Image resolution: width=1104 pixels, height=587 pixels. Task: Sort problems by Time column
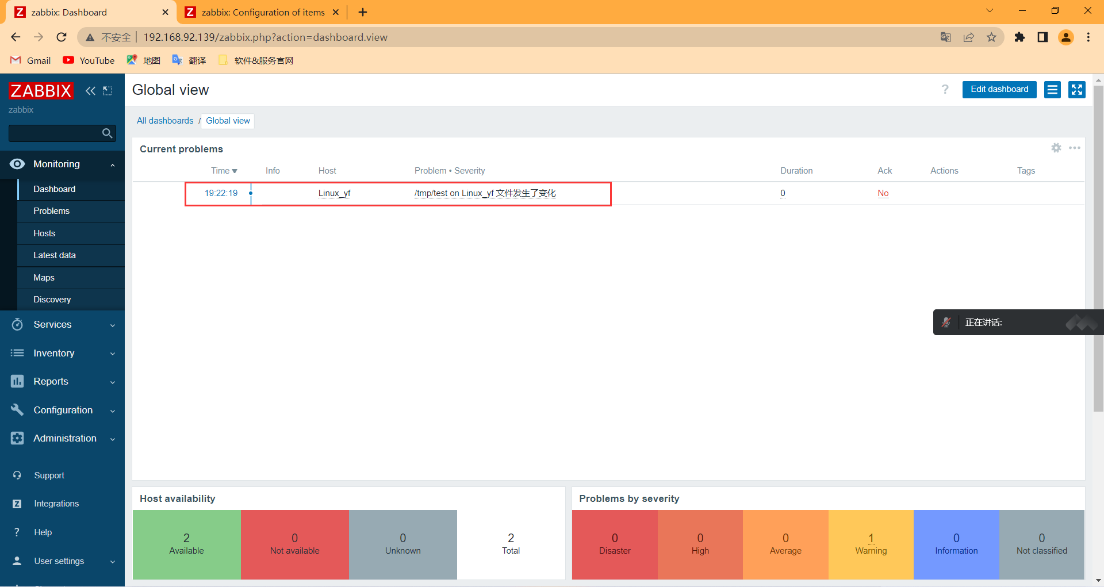tap(224, 171)
